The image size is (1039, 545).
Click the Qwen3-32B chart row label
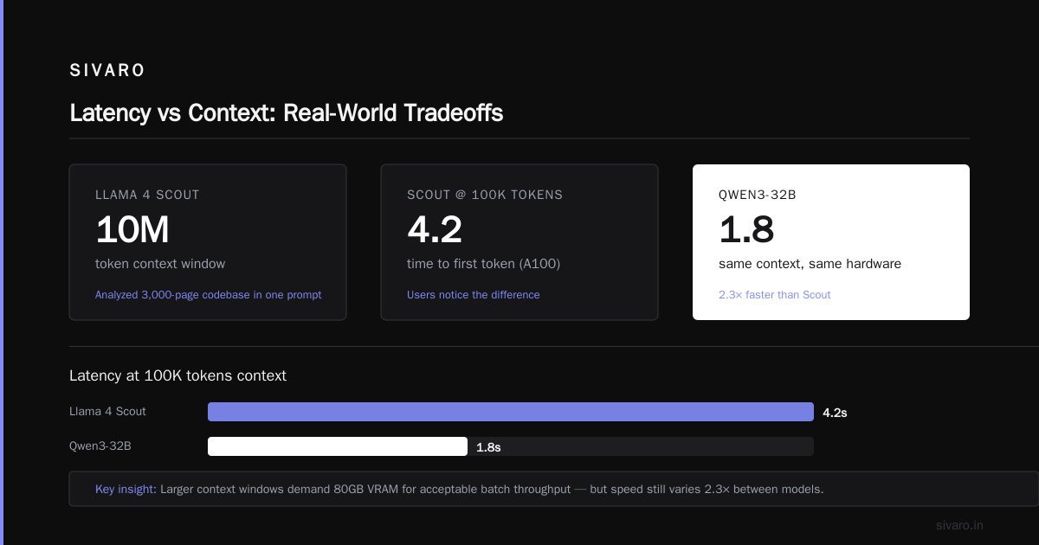pyautogui.click(x=100, y=446)
